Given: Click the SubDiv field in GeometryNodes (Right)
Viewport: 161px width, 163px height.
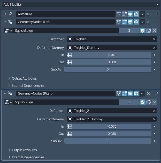Looking at the screenshot, I should 108,141.
